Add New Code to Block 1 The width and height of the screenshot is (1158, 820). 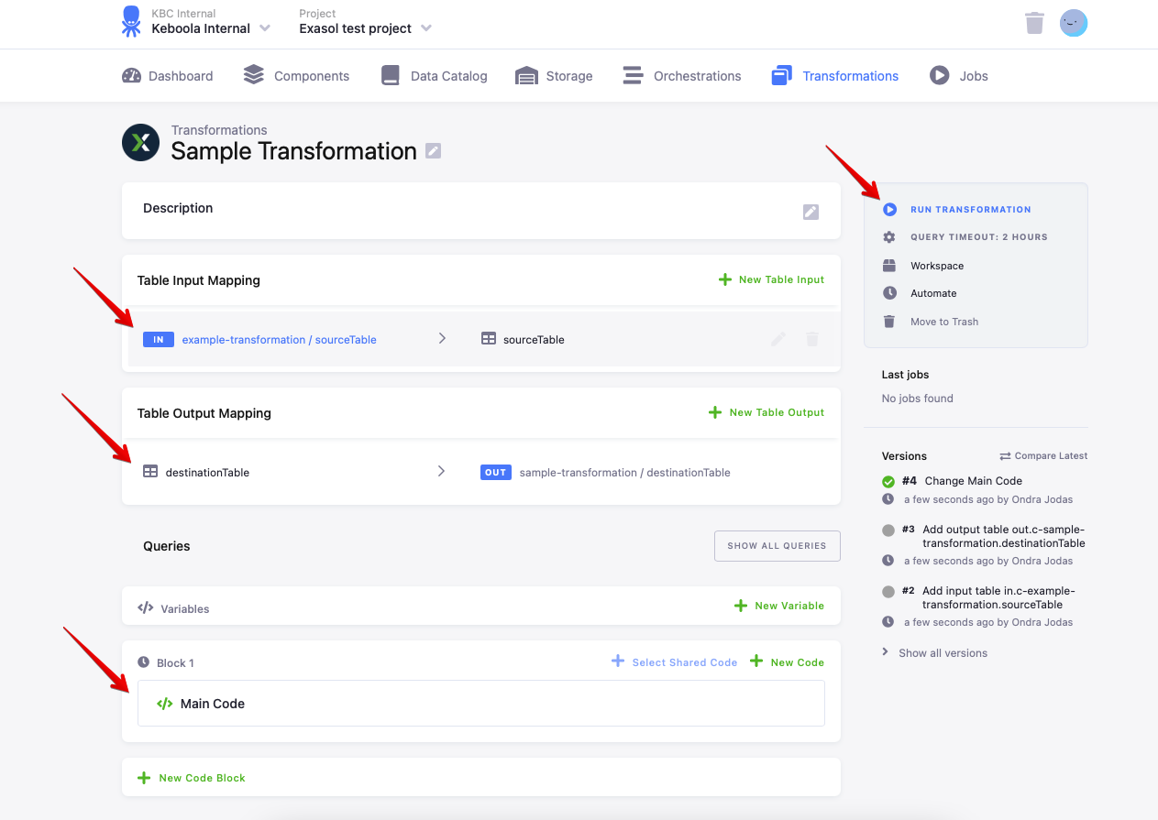click(788, 661)
